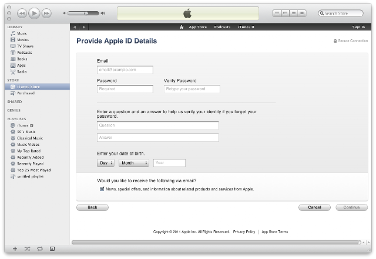
Task: Go forward with store forward arrow
Action: point(84,27)
